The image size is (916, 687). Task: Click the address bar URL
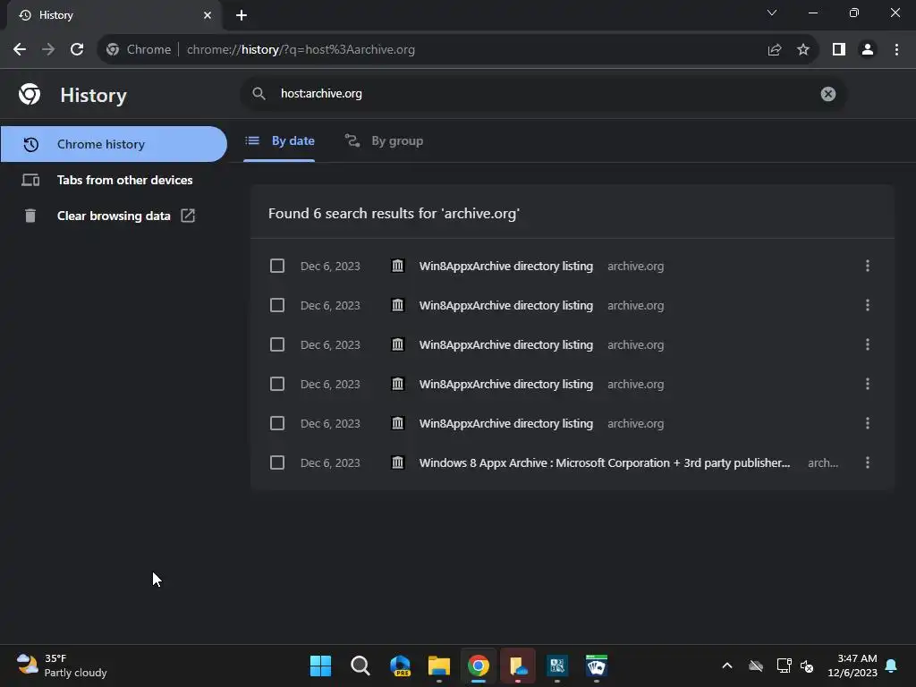click(301, 50)
